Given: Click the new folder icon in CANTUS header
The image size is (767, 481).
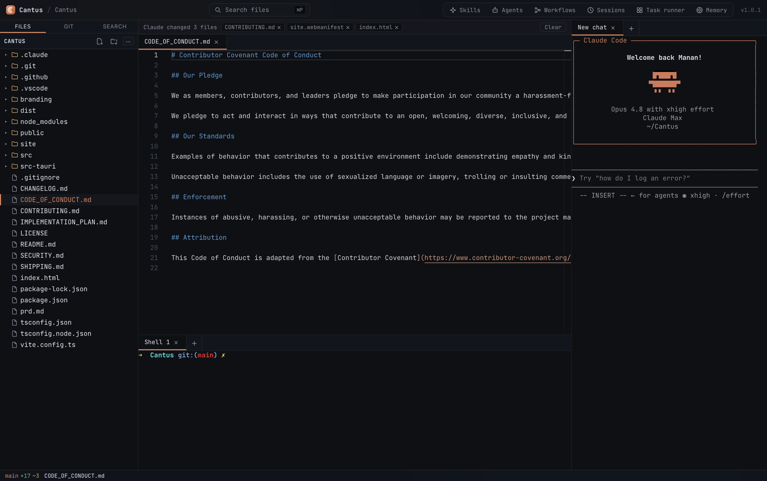Looking at the screenshot, I should 114,41.
